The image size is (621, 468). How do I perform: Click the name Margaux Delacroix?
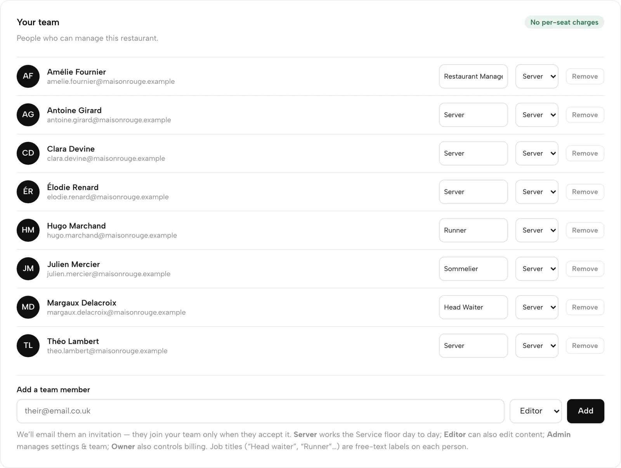(x=82, y=303)
